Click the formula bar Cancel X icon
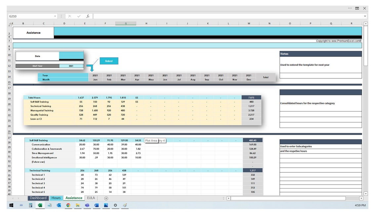This screenshot has width=377, height=212. (70, 16)
